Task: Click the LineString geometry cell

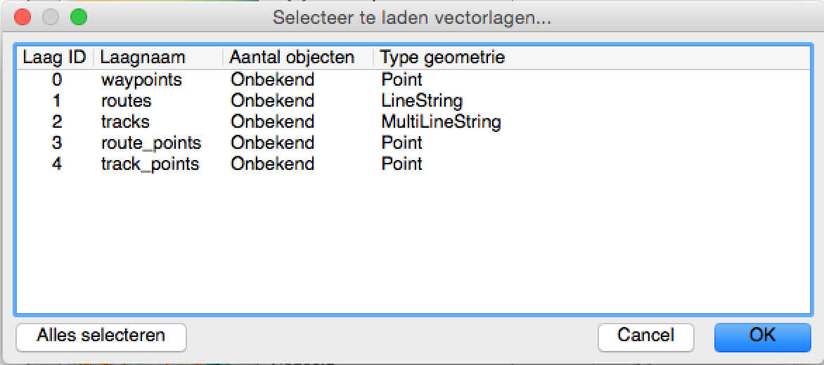Action: point(422,100)
